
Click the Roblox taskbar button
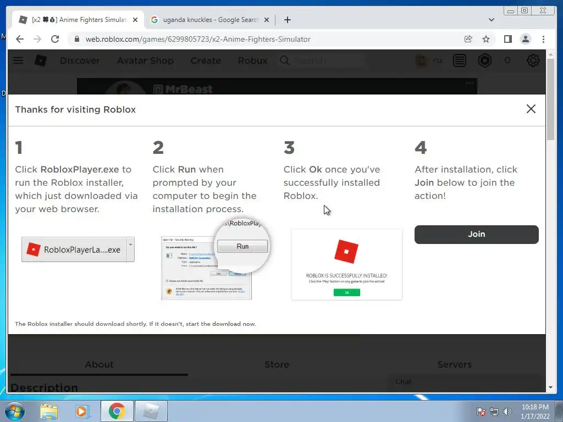pos(151,410)
